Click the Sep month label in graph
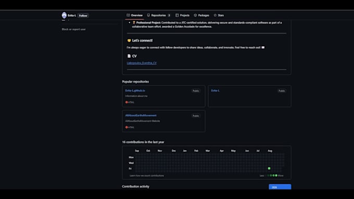The width and height of the screenshot is (354, 199). (137, 151)
